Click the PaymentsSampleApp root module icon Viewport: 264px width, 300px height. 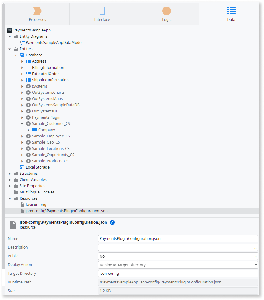[x=10, y=30]
